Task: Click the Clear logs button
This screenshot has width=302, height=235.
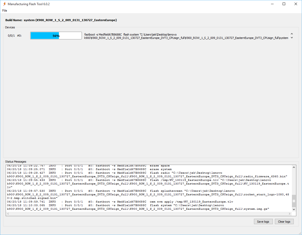Action: click(284, 222)
